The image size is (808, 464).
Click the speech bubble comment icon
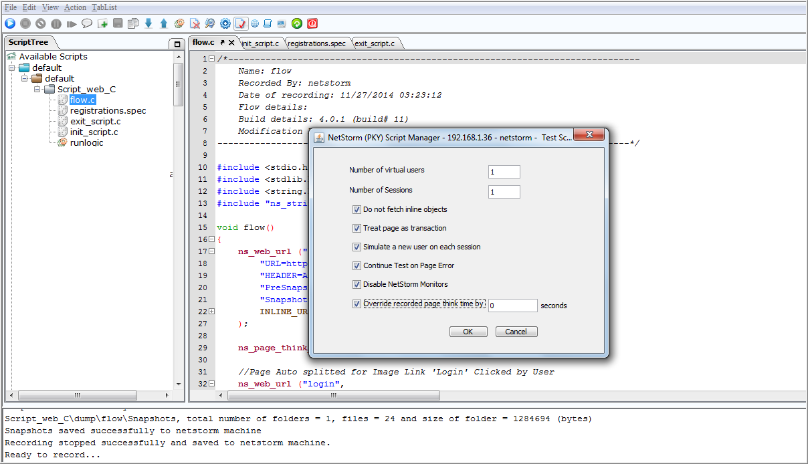click(x=87, y=23)
